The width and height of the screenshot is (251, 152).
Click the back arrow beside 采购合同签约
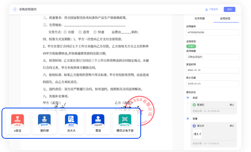[x=15, y=9]
